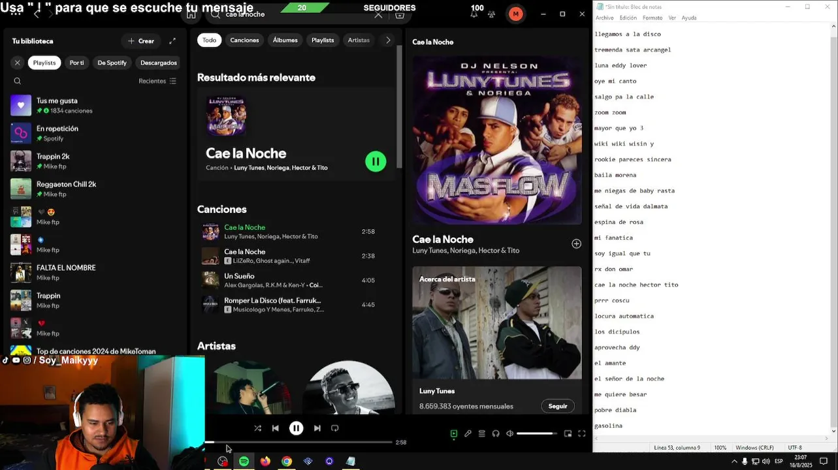Open the system tray hidden icons arrow
This screenshot has width=838, height=470.
click(x=734, y=462)
